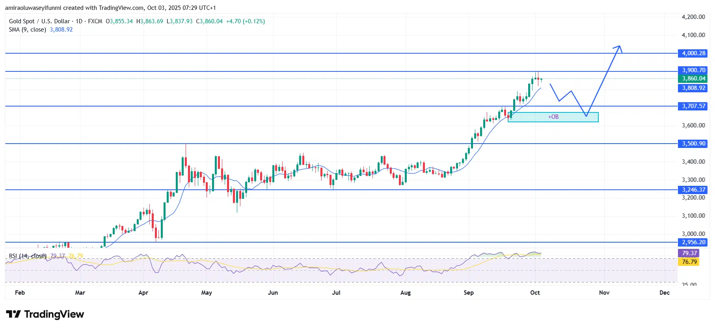The width and height of the screenshot is (715, 329).
Task: Click the Gold Spot / U.S. Dollar title
Action: [39, 21]
